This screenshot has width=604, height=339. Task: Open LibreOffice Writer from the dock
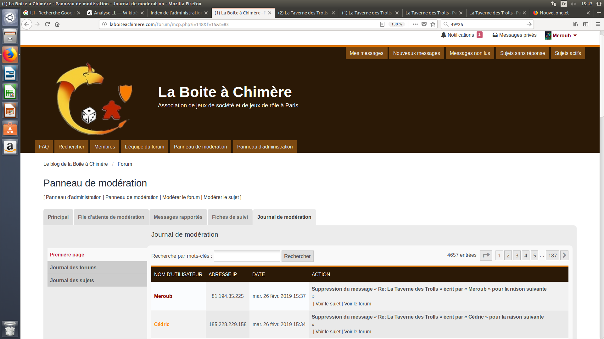point(10,74)
